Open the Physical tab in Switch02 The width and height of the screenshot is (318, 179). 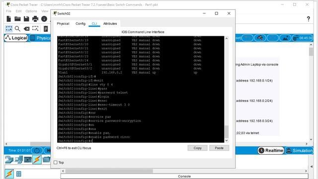tap(63, 24)
